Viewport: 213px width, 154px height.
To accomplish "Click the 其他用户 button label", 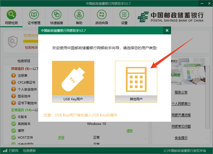I will (136, 99).
